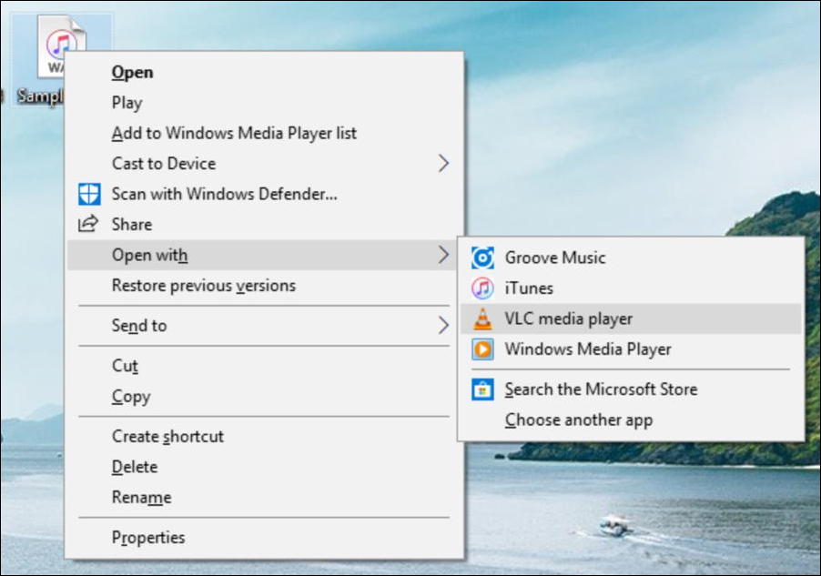Select the Share menu entry

[x=265, y=225]
